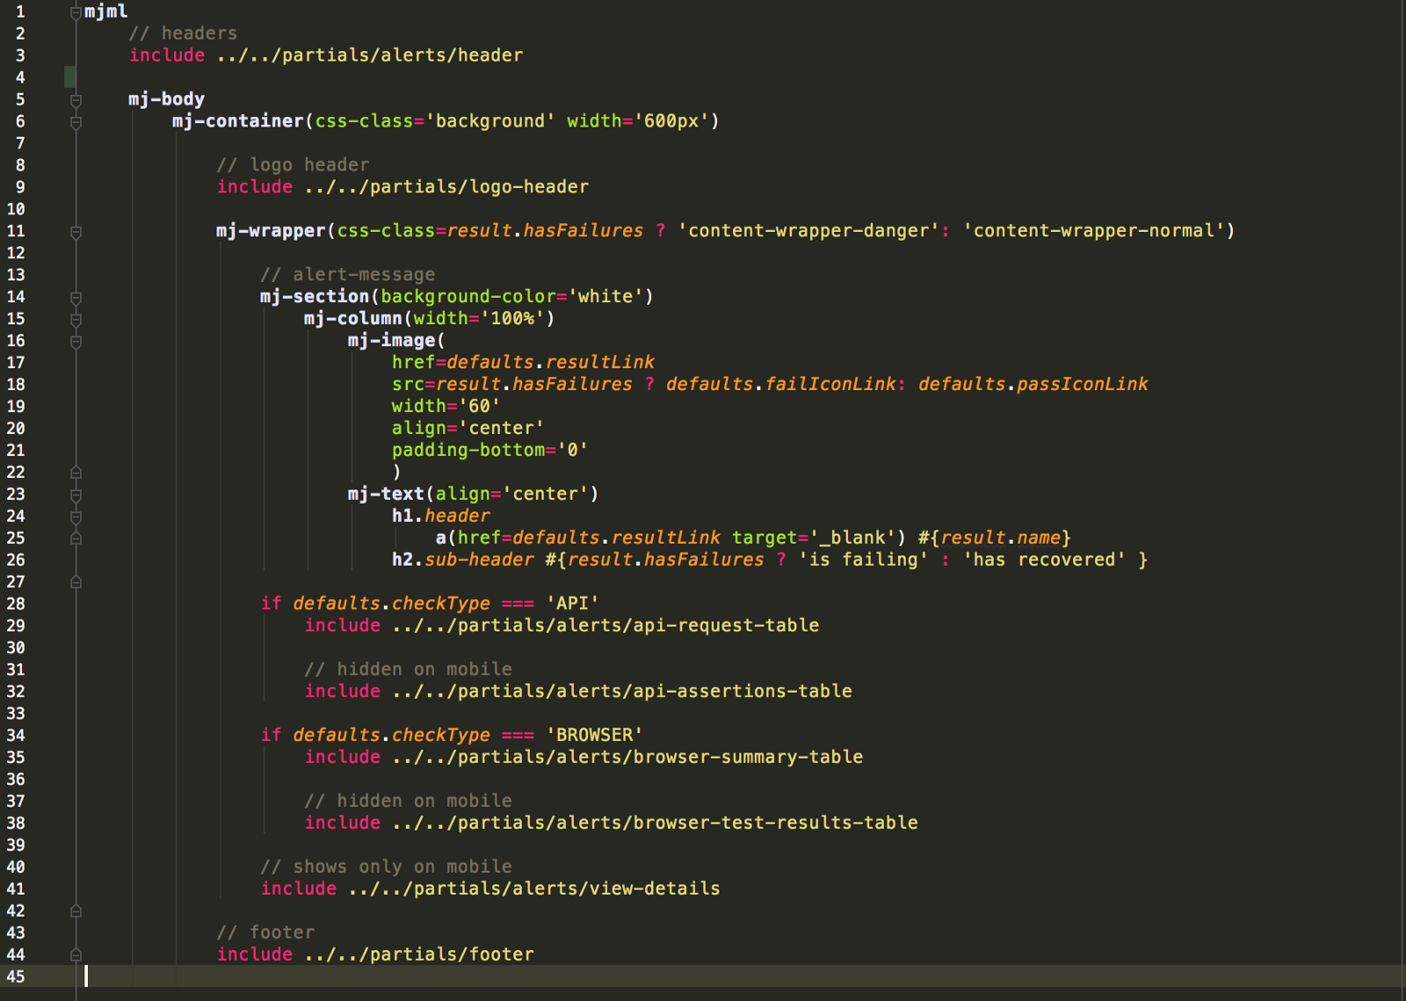Screen dimensions: 1406x1001
Task: Click line number 45 in the gutter
Action: [16, 976]
